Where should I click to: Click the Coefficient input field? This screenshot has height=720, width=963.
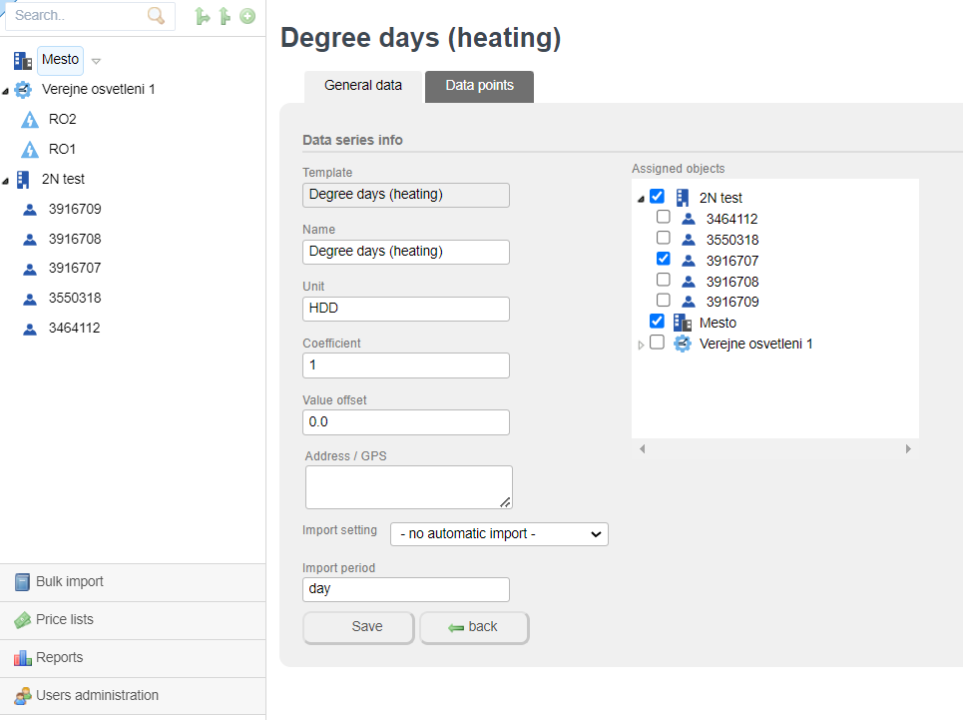(x=406, y=365)
